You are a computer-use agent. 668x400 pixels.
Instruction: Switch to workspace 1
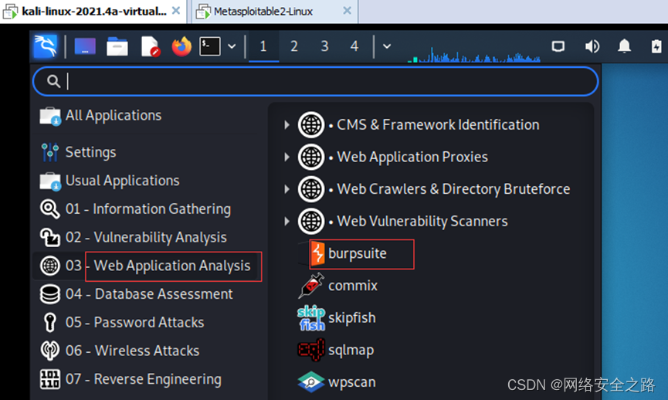[263, 46]
